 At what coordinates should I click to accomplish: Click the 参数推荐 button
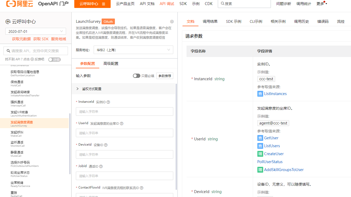(x=165, y=76)
